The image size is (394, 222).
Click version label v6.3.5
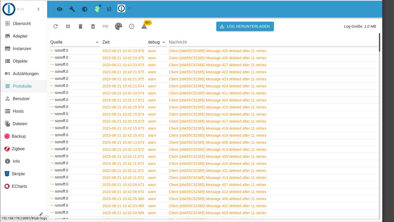coord(20,9)
